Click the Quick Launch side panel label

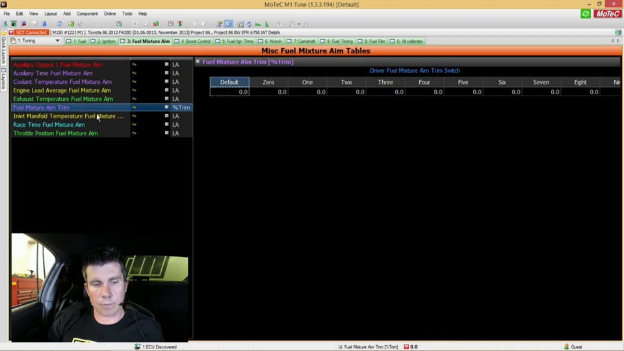4,51
